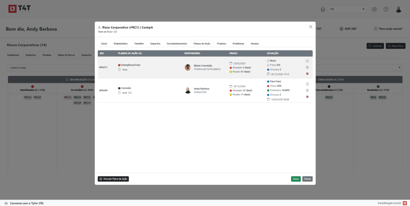Open the Converse com o Tyfor chat bar
410x206 pixels.
coord(24,203)
